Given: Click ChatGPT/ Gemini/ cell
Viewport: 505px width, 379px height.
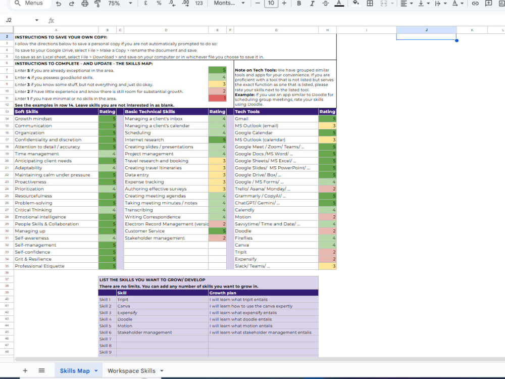Looking at the screenshot, I should (x=276, y=203).
